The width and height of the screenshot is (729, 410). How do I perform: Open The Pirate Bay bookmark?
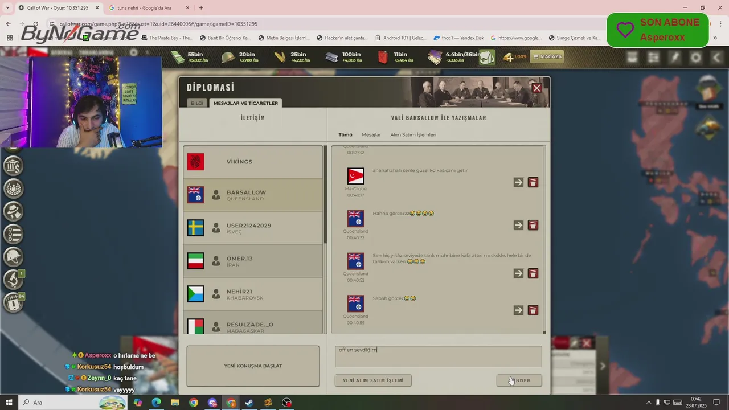[167, 38]
